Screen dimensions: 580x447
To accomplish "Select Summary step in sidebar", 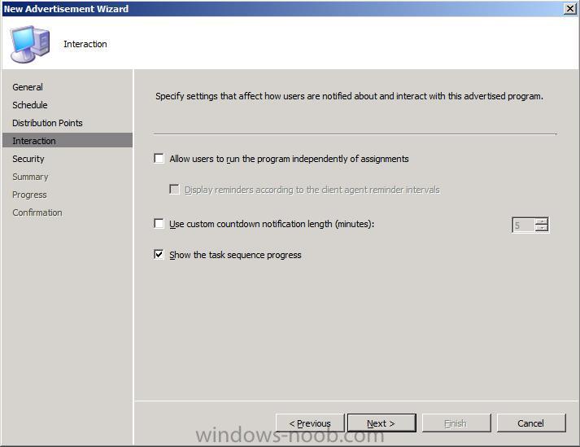I will tap(30, 177).
